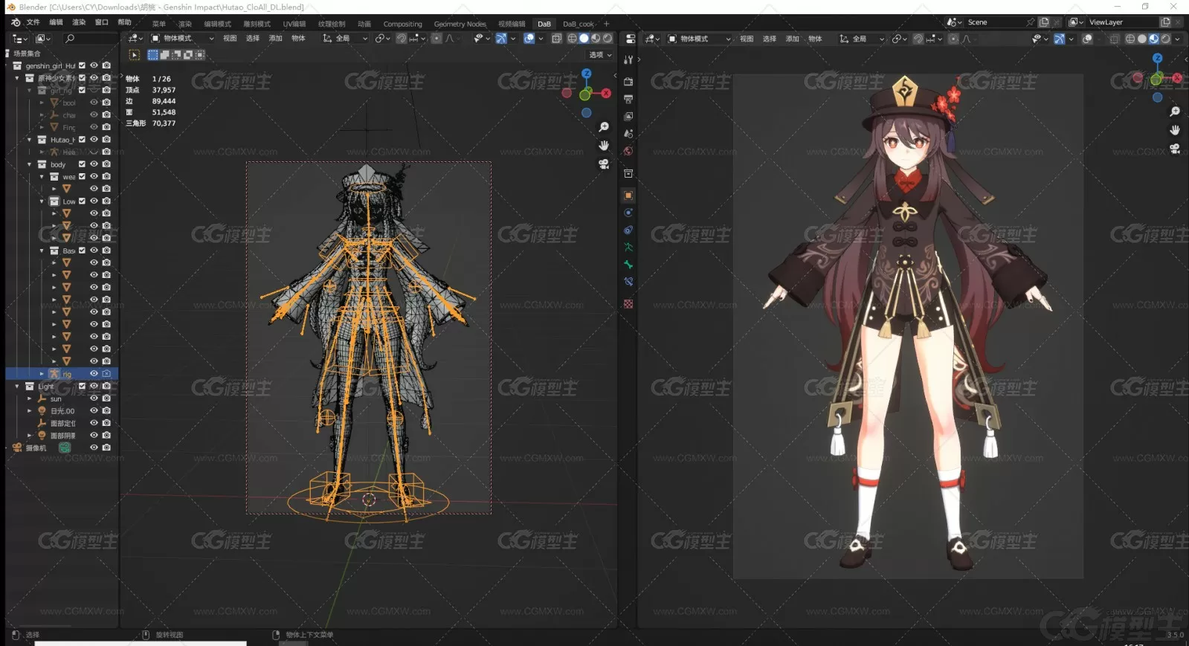Switch to Compositing workspace tab
Viewport: 1189px width, 646px height.
click(x=403, y=25)
